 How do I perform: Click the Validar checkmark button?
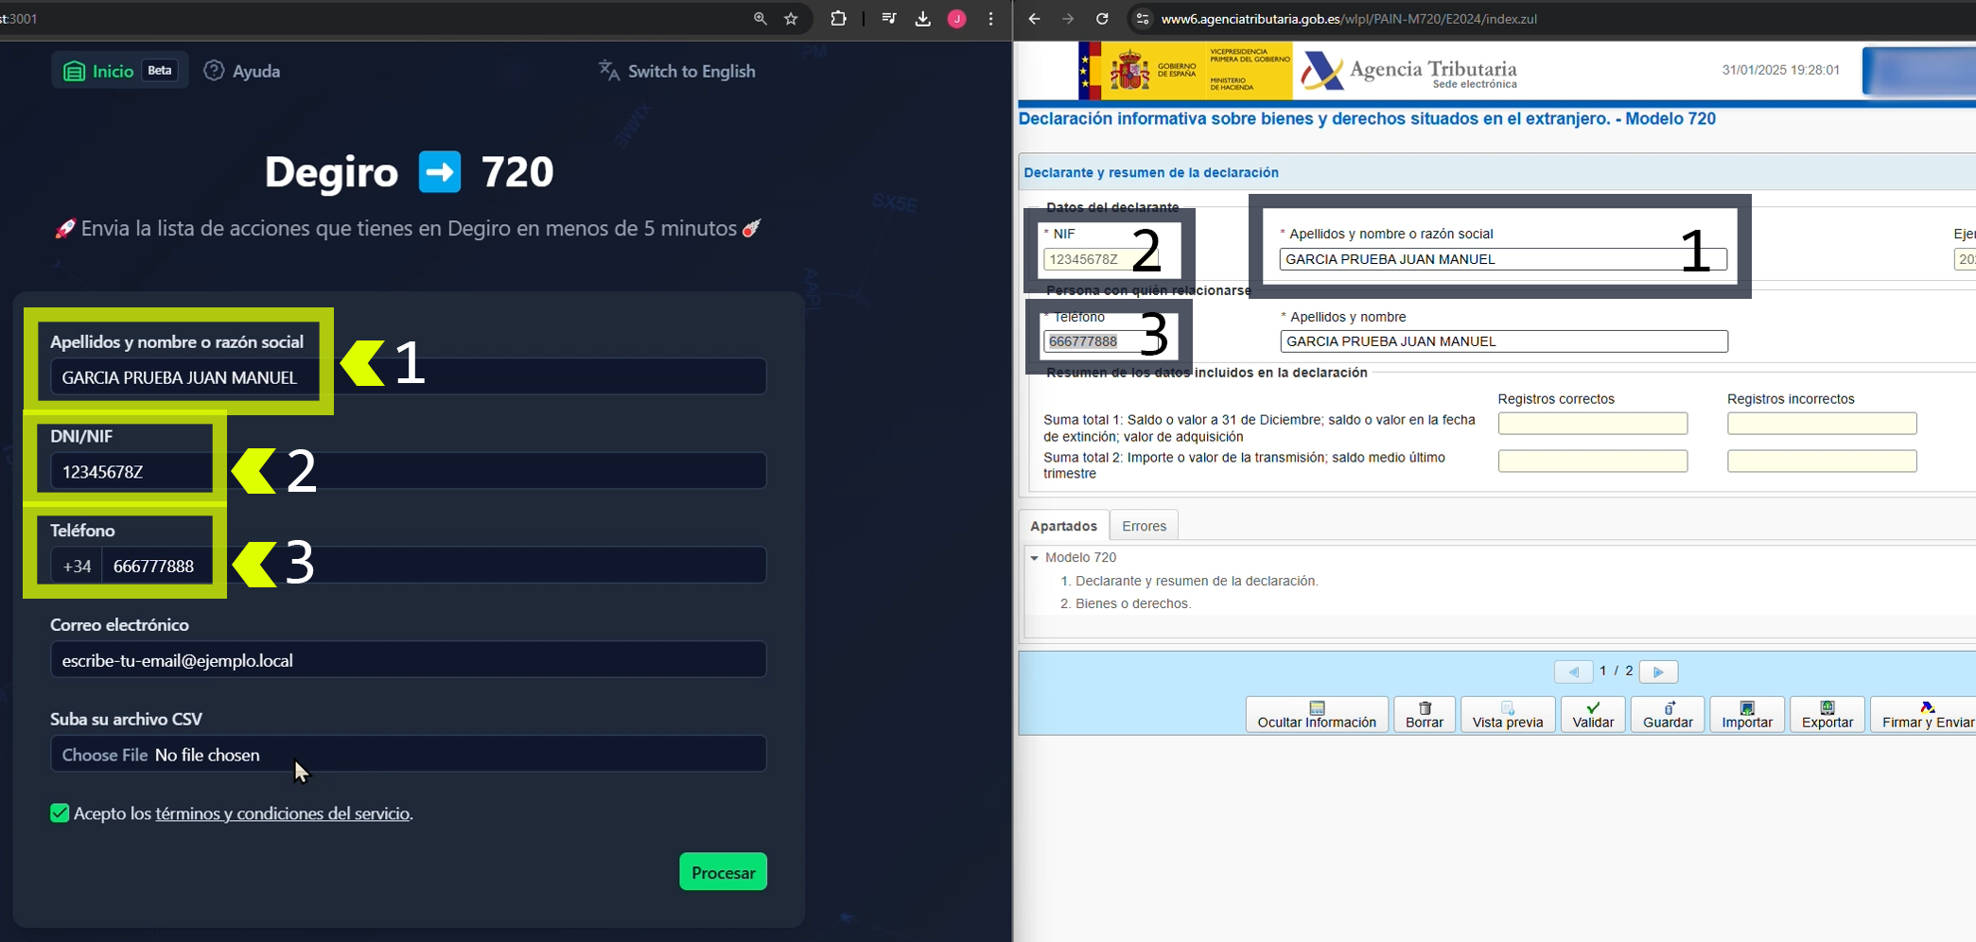coord(1593,714)
